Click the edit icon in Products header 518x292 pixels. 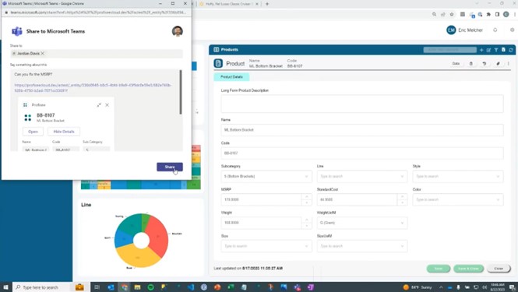(488, 50)
